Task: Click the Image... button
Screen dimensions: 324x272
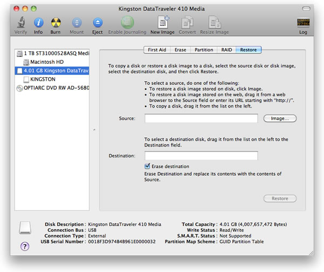Action: point(280,118)
